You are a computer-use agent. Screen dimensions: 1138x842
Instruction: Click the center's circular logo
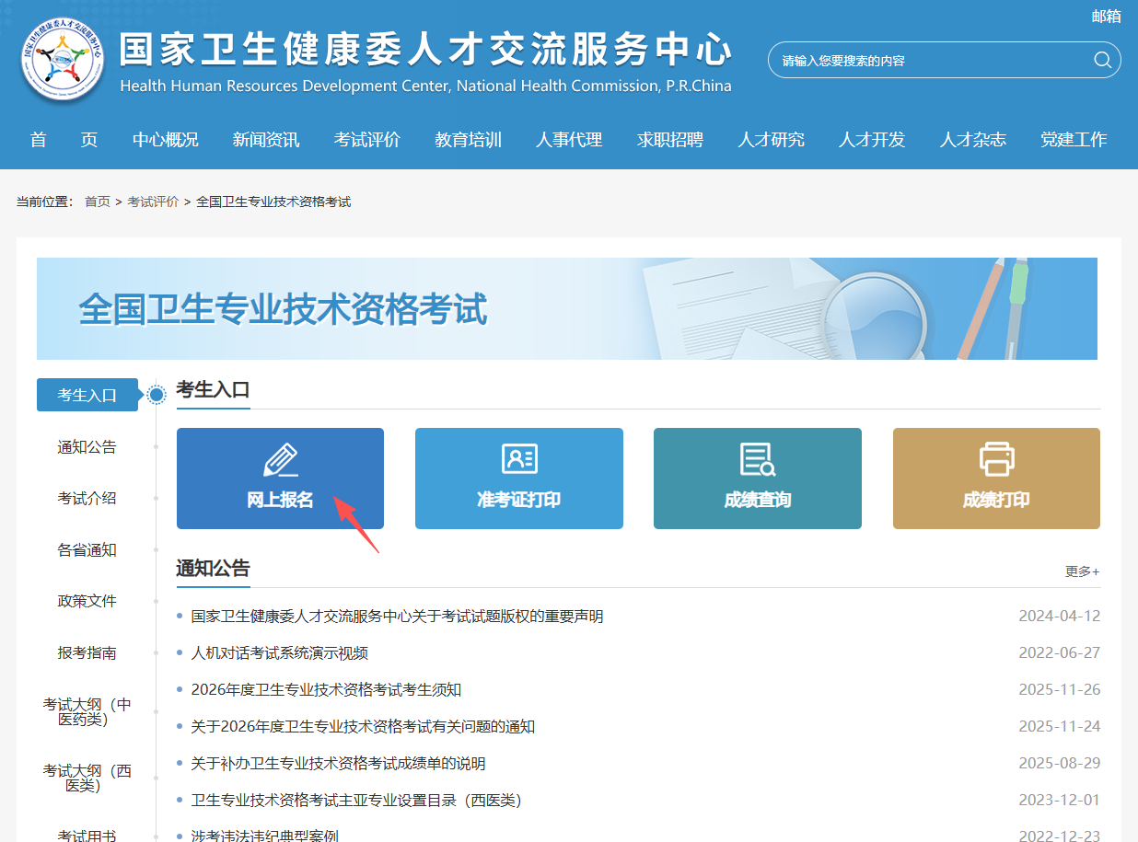[63, 61]
